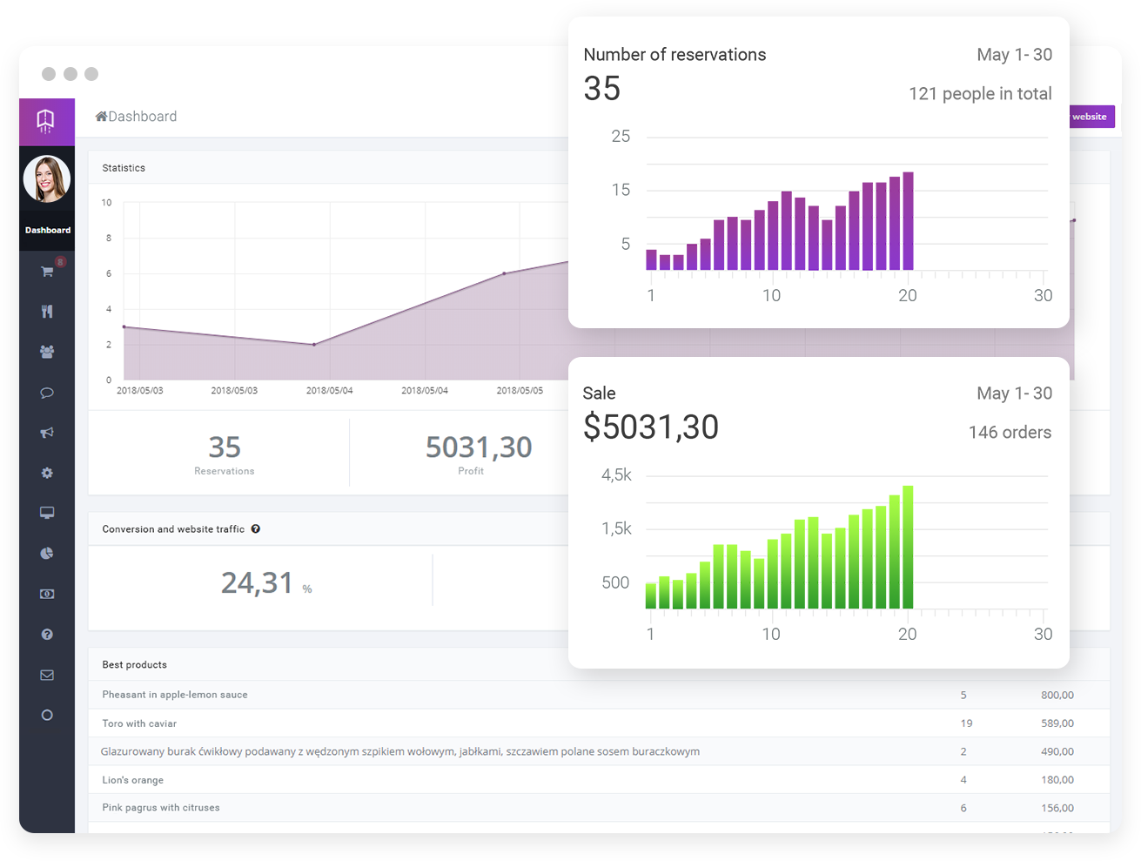1141x861 pixels.
Task: Click the 121 people in total label
Action: (980, 94)
